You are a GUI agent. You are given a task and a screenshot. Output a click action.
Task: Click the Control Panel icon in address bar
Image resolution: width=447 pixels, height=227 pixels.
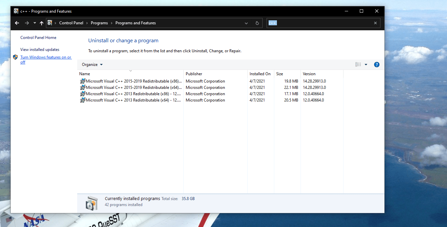[x=50, y=23]
